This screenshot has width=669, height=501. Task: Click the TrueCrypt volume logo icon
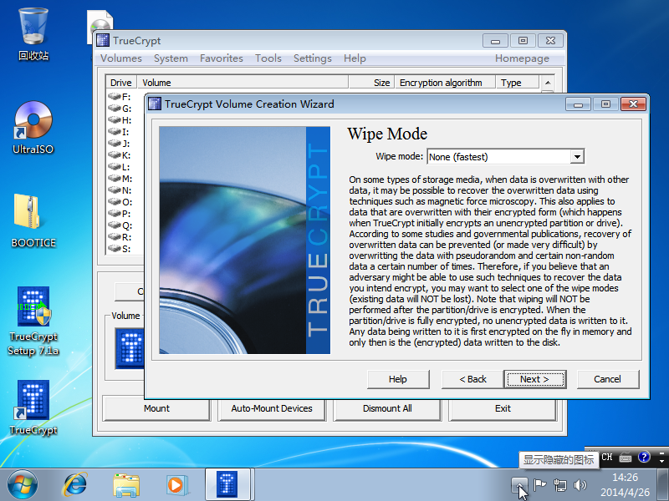(130, 348)
